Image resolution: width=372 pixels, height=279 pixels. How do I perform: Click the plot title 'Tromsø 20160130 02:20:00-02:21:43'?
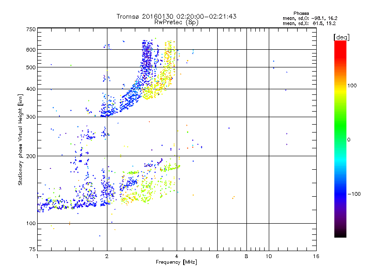(x=176, y=16)
